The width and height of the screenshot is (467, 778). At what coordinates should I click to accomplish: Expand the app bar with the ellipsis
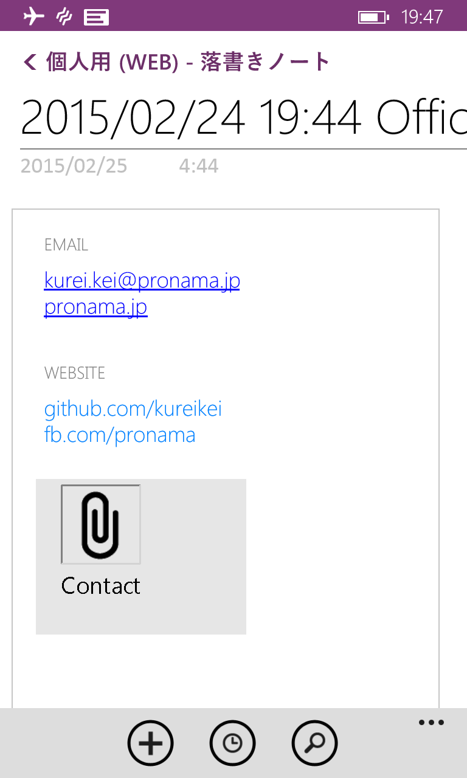pos(431,723)
